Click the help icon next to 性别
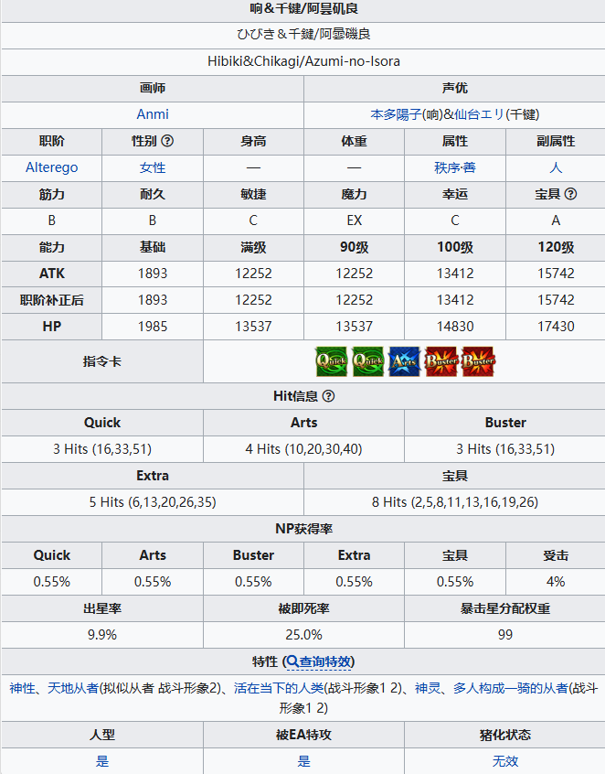This screenshot has width=605, height=774. [x=167, y=141]
